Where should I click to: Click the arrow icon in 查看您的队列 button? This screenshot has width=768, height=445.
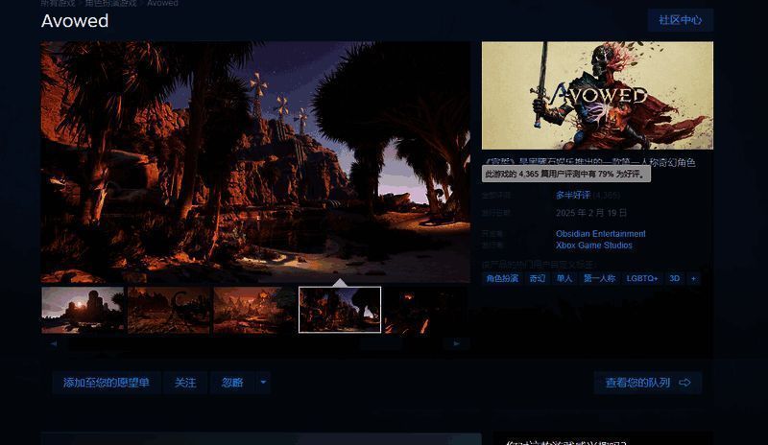[x=684, y=383]
